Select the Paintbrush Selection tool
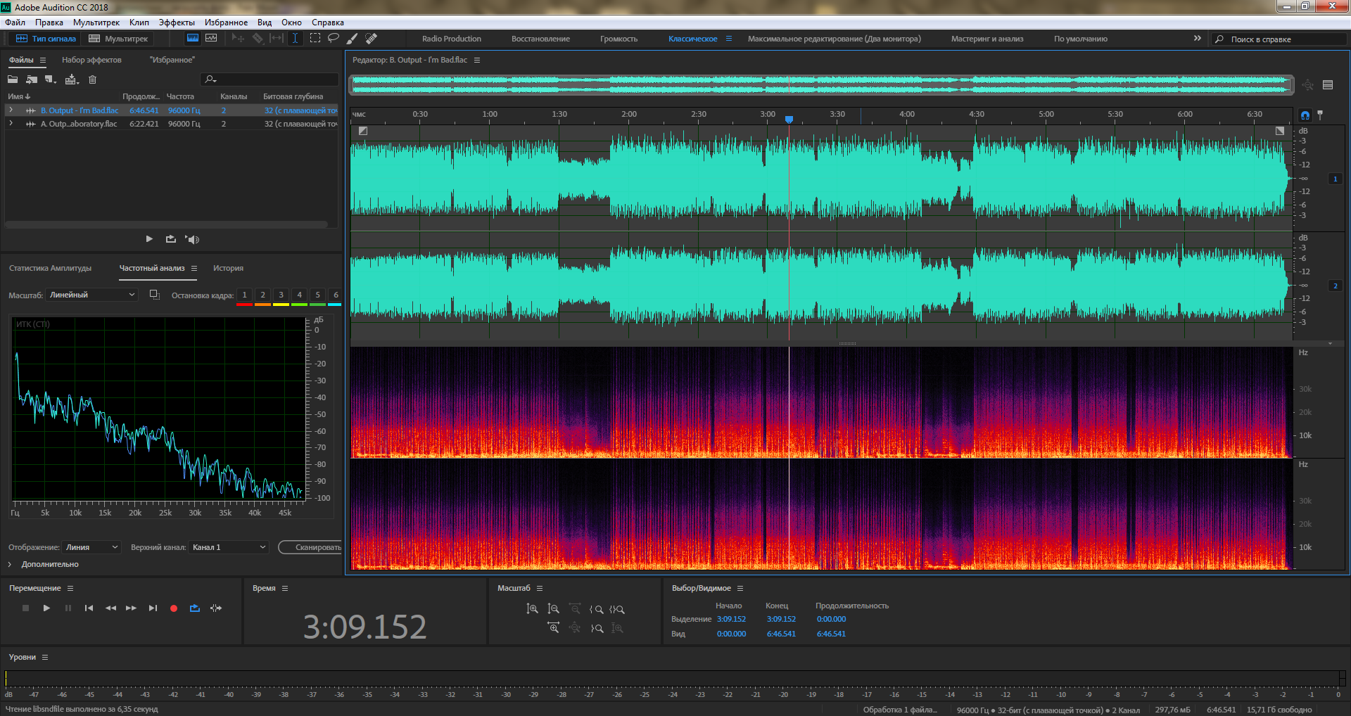This screenshot has height=716, width=1351. (352, 38)
